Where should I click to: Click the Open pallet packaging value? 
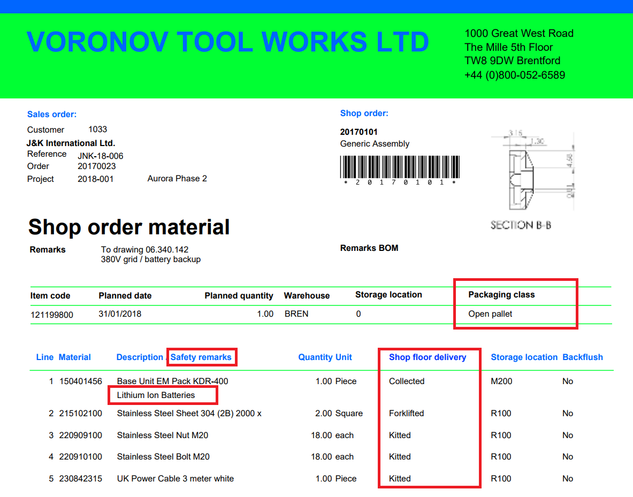[x=490, y=314]
